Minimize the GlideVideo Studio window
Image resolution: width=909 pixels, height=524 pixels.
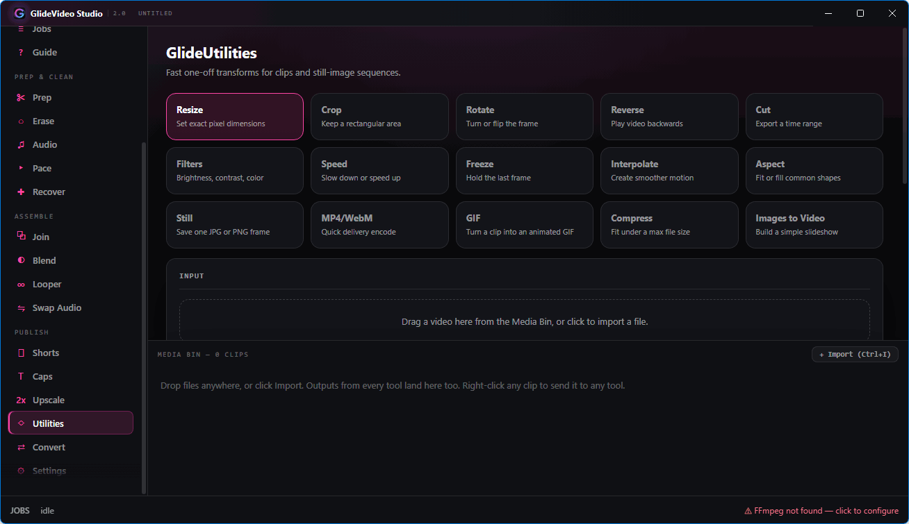tap(828, 13)
